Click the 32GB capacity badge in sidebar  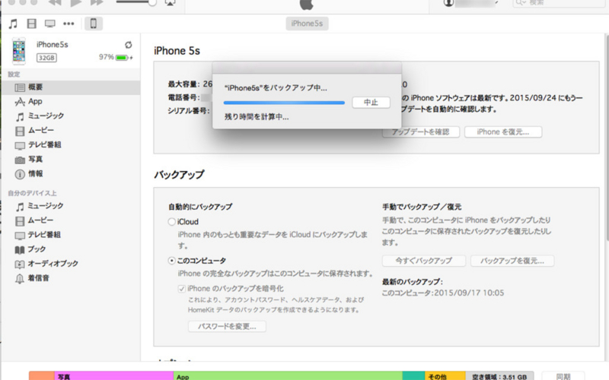[x=46, y=58]
